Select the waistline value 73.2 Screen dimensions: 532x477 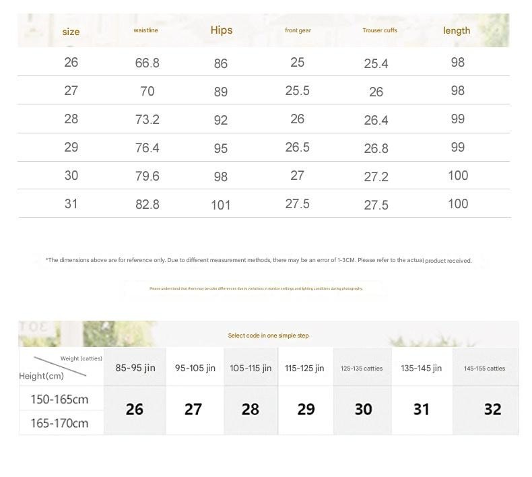147,120
